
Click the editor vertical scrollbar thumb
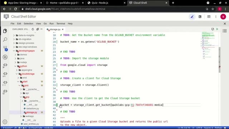tap(219, 60)
